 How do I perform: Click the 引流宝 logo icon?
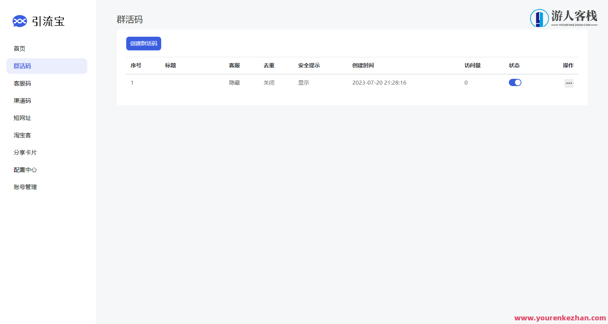pyautogui.click(x=20, y=21)
